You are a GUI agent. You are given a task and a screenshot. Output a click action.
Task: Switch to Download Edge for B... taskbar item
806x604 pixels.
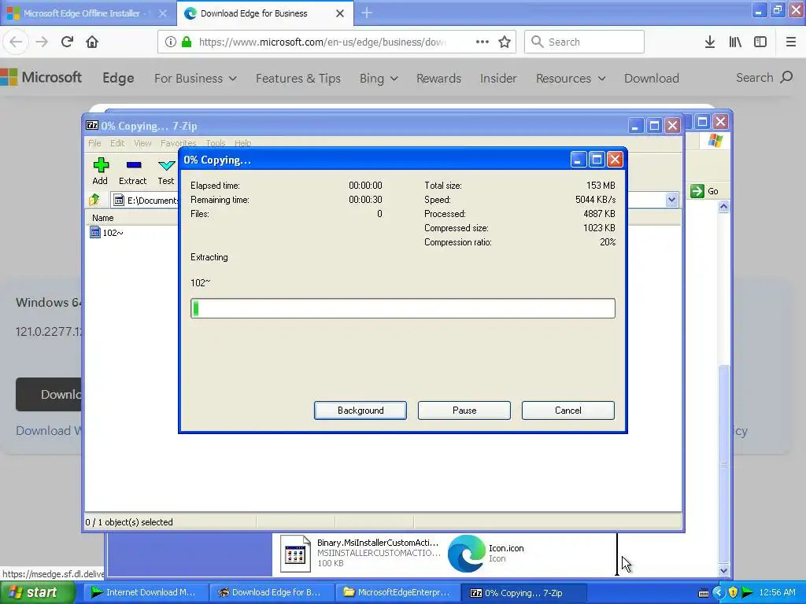click(271, 593)
